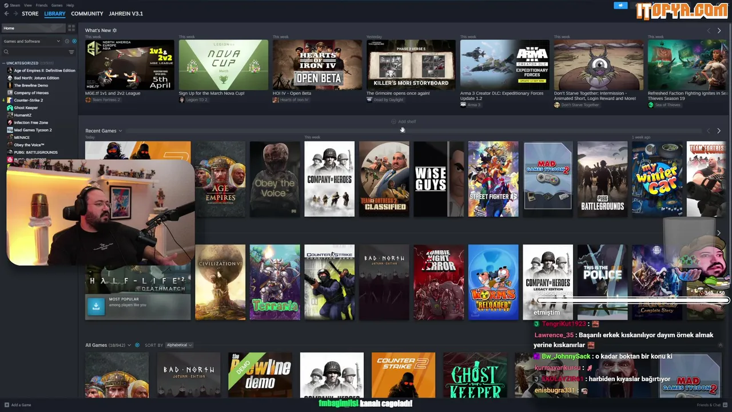The height and width of the screenshot is (412, 732).
Task: Click the Add shelf button
Action: 403,121
